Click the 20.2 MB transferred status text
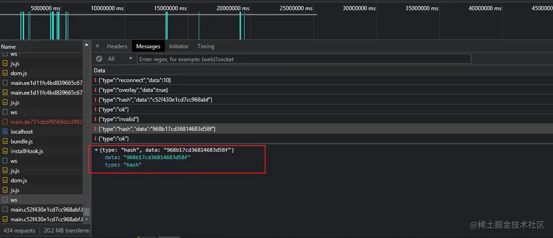This screenshot has width=553, height=238. [x=67, y=231]
